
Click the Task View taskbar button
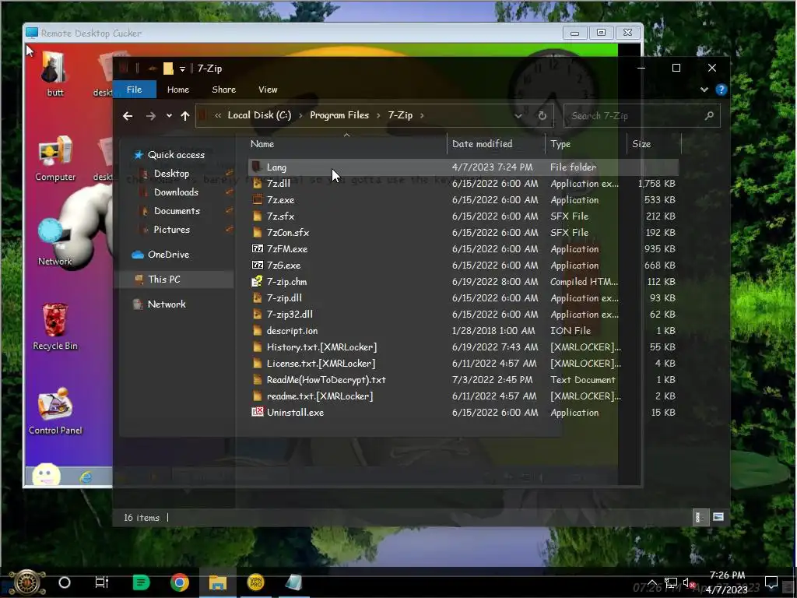(102, 582)
